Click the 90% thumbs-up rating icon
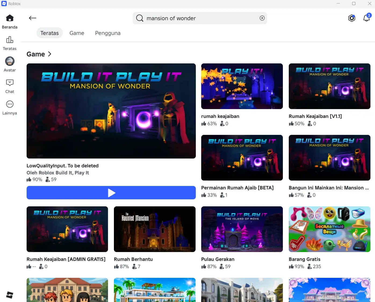The image size is (375, 302). point(29,179)
